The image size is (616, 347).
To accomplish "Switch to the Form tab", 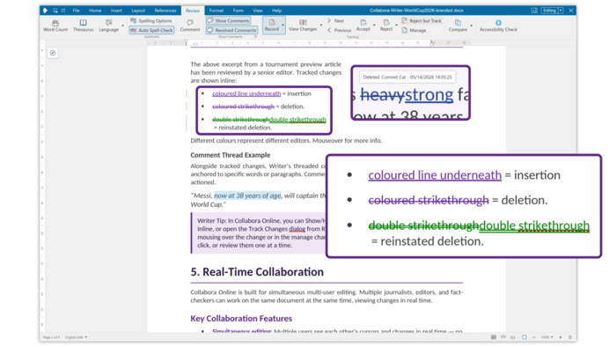I will click(238, 11).
